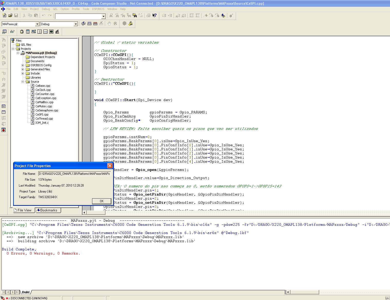Click the New file icon
The width and height of the screenshot is (390, 300).
pyautogui.click(x=4, y=16)
